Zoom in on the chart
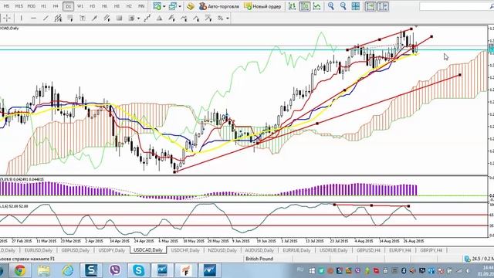Viewport: 494px width, 278px height. [x=331, y=6]
